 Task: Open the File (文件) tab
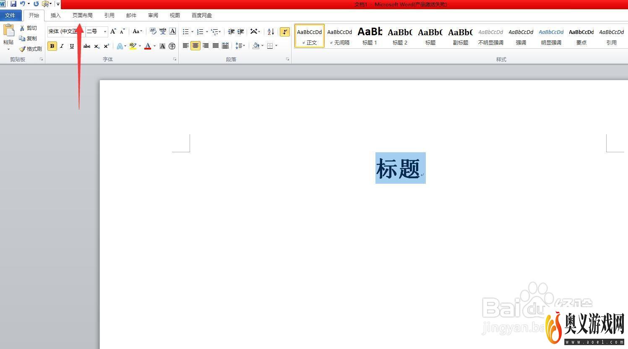(10, 15)
